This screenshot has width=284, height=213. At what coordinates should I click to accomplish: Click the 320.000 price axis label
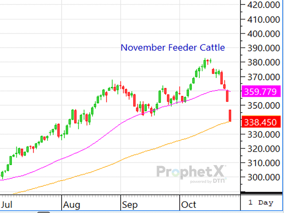click(x=260, y=149)
